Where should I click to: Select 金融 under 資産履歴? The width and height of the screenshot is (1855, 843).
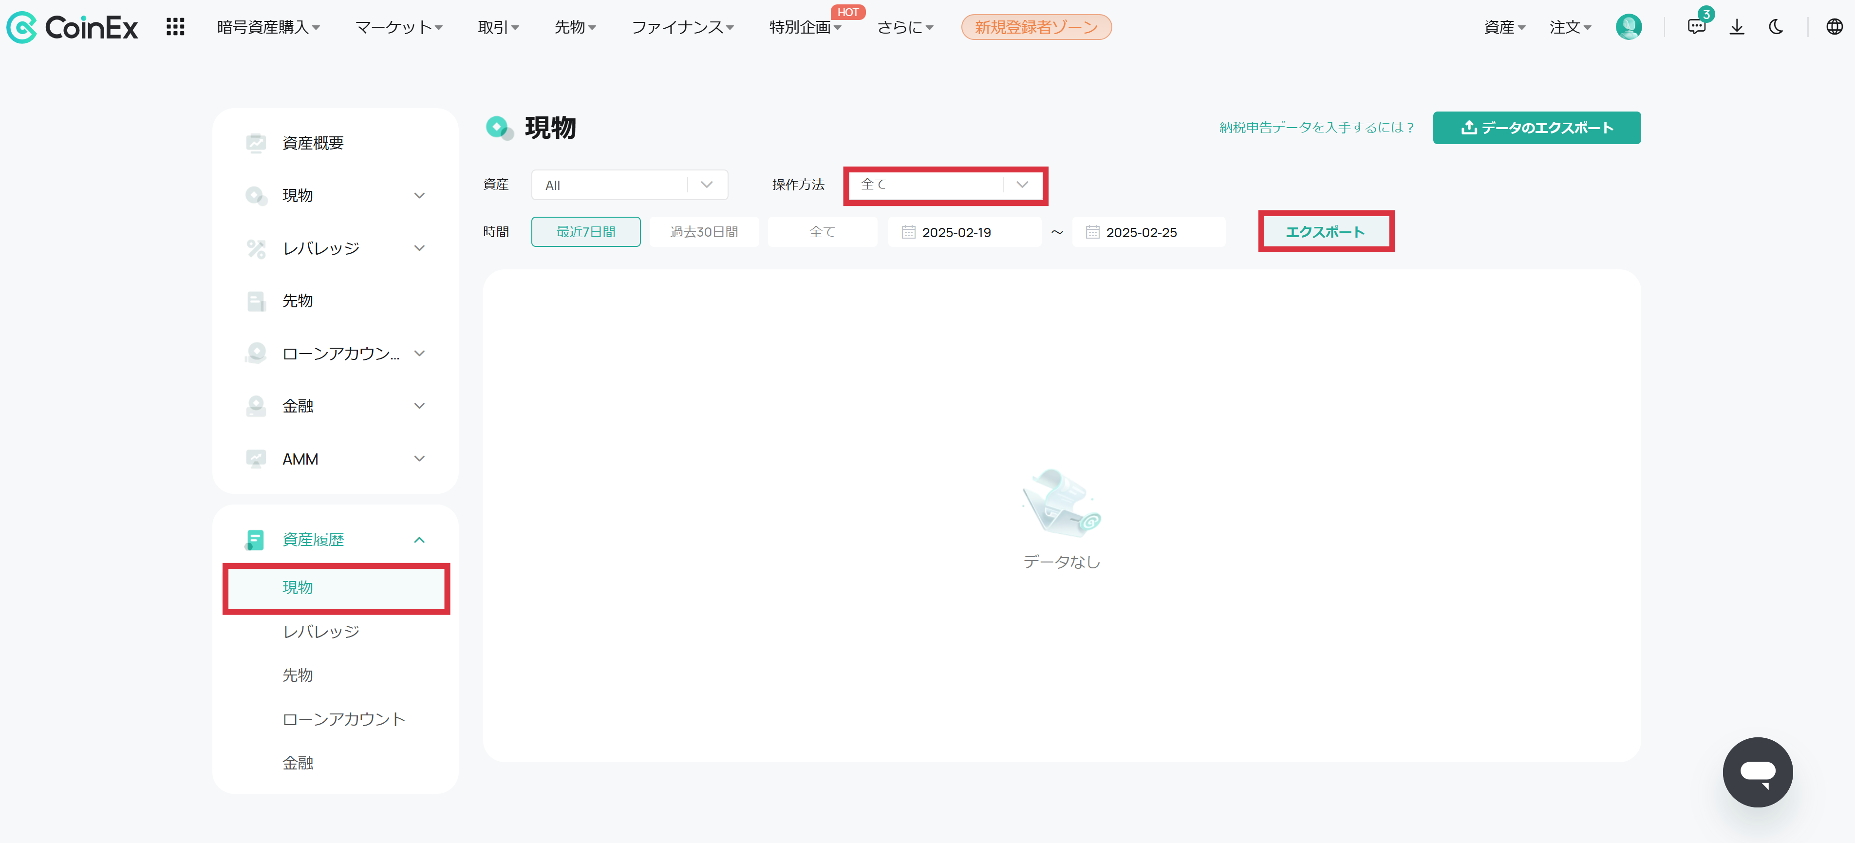pos(298,763)
